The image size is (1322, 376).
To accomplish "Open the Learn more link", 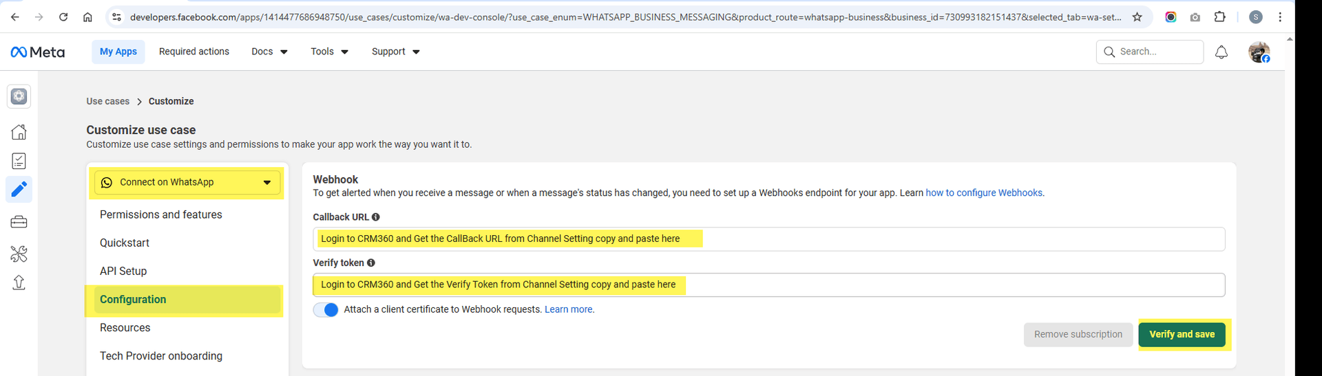I will [569, 310].
